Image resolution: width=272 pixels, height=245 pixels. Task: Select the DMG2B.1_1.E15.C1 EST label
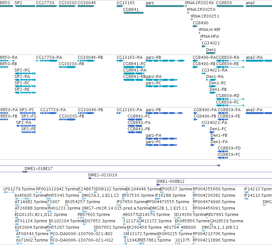tap(169, 208)
